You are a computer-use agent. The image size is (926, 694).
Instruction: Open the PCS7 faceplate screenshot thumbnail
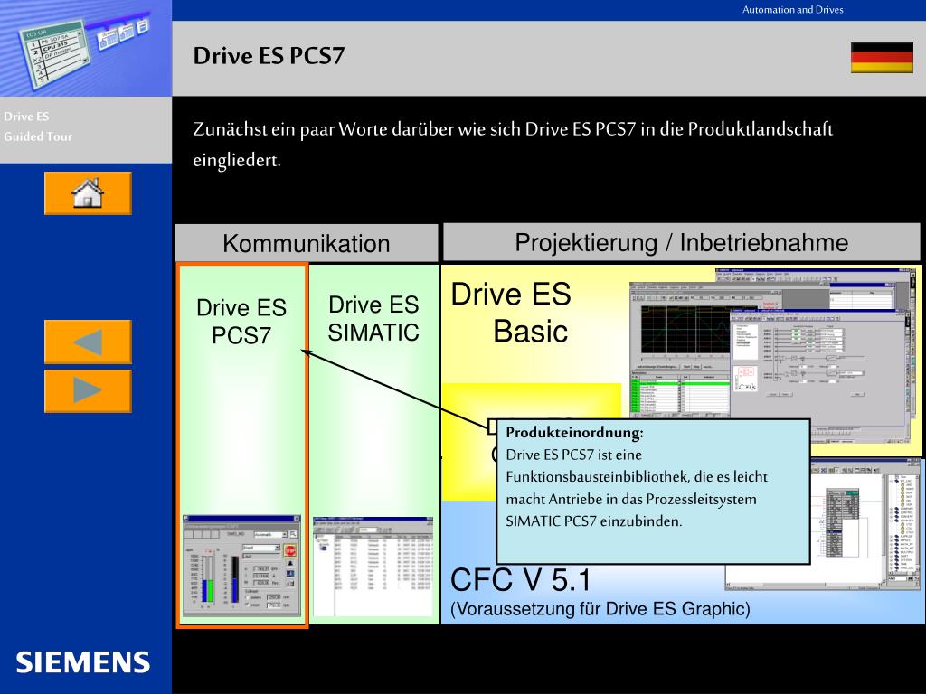click(242, 566)
